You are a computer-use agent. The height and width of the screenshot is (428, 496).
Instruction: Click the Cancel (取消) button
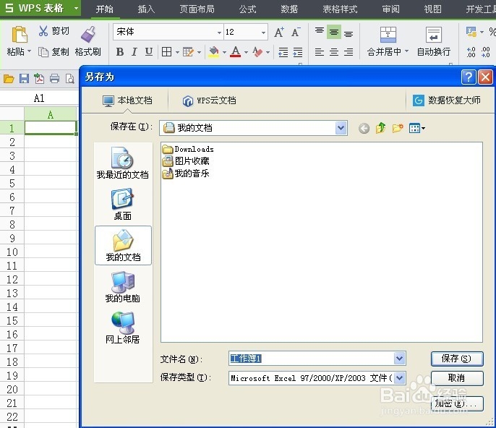click(457, 378)
